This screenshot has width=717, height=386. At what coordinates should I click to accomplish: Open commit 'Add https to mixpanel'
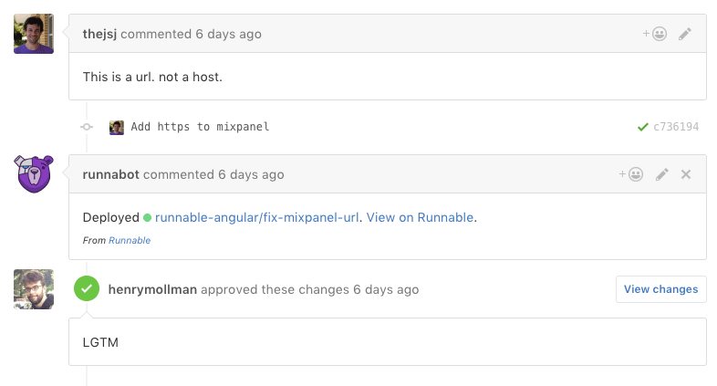pyautogui.click(x=200, y=127)
